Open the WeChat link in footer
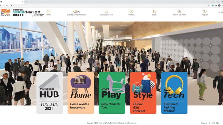Image resolution: width=223 pixels, height=125 pixels. coord(218,123)
